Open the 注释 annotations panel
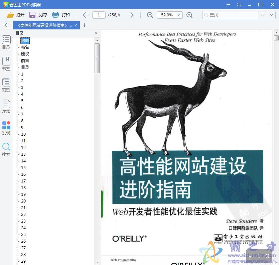Image resolution: width=279 pixels, height=265 pixels. tap(6, 106)
